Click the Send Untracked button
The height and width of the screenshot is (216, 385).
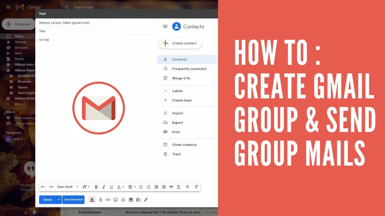(73, 200)
